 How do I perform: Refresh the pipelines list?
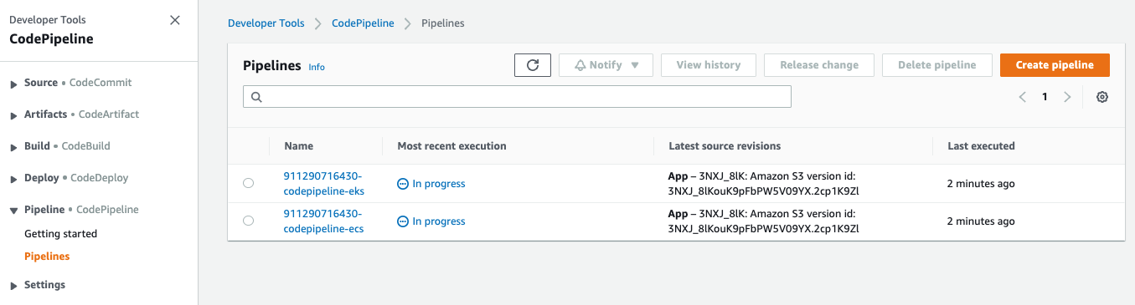coord(532,65)
